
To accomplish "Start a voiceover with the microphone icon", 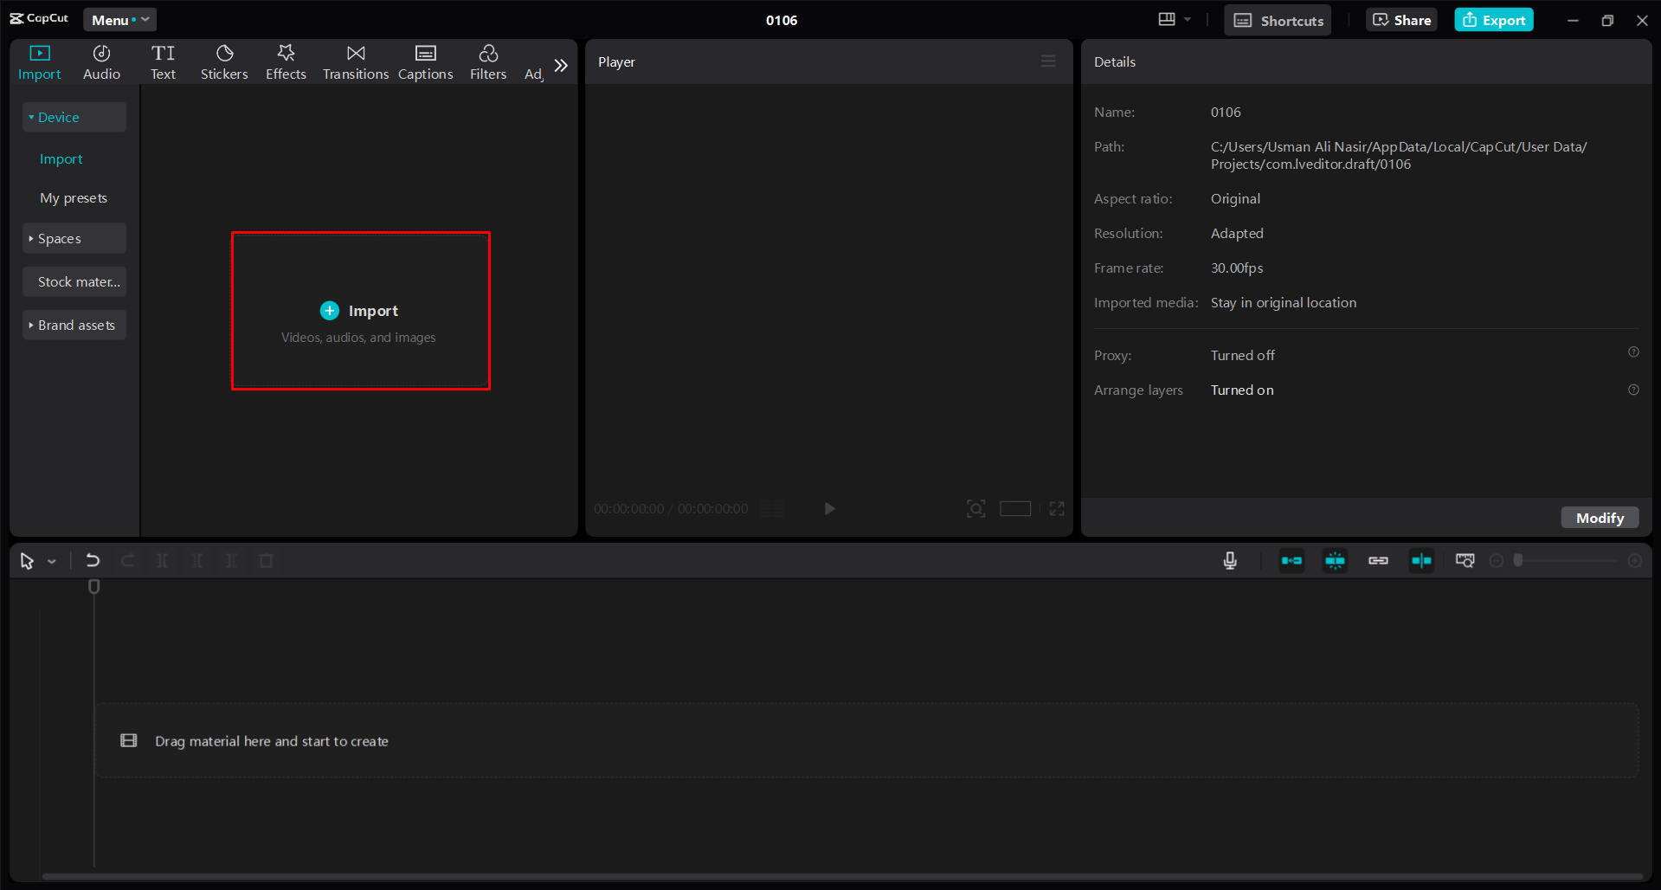I will 1230,560.
